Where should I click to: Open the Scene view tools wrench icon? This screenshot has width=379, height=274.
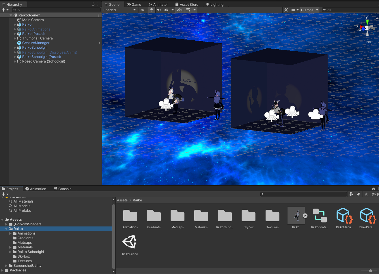tap(286, 10)
